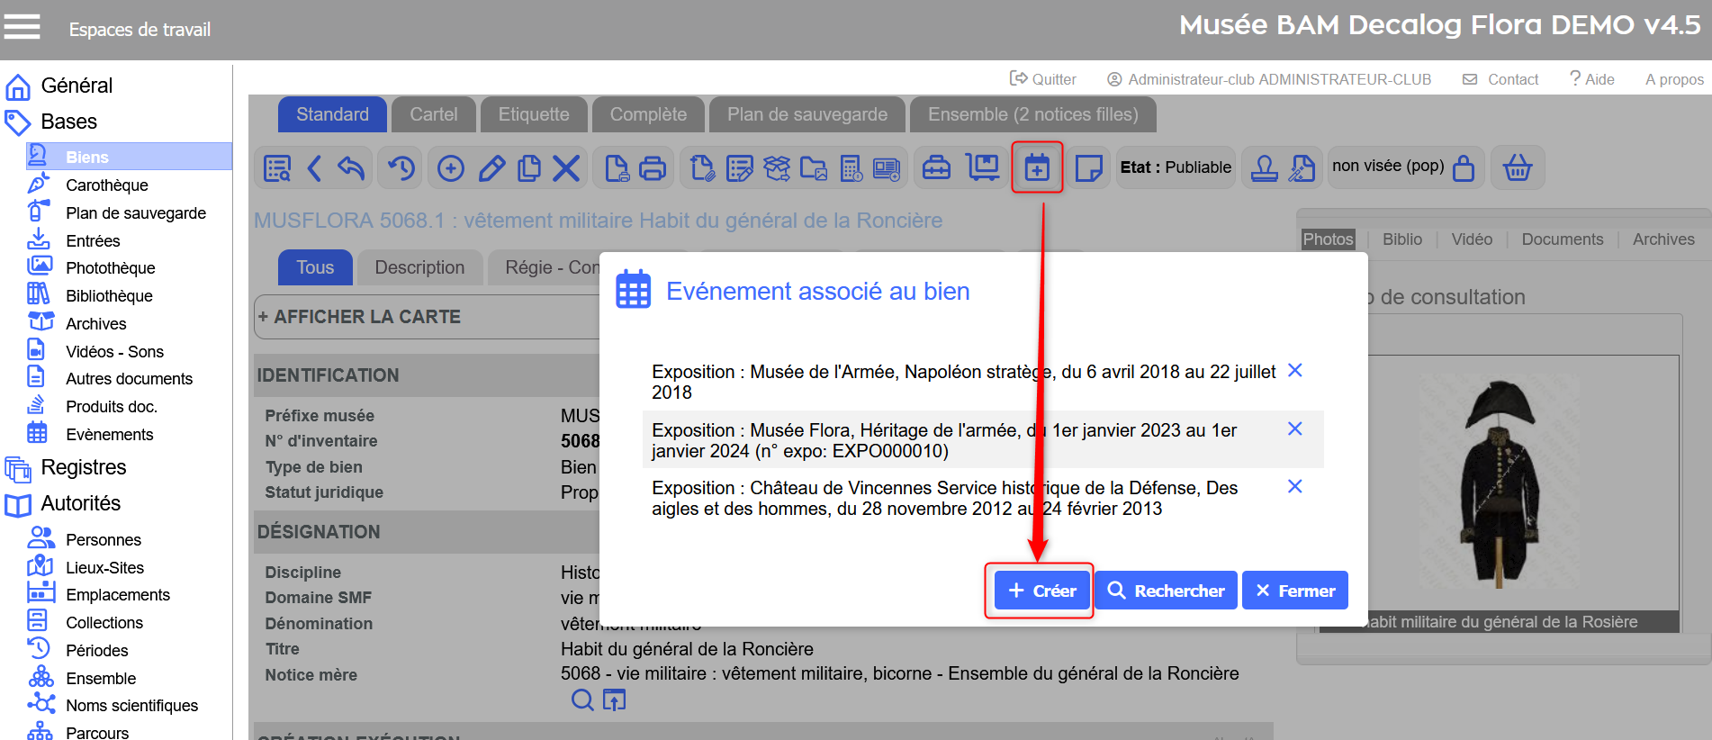
Task: Click the add event calendar toolbar icon
Action: pos(1037,167)
